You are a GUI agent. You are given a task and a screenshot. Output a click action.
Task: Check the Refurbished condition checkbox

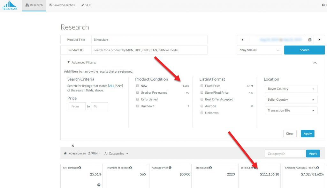pyautogui.click(x=137, y=99)
